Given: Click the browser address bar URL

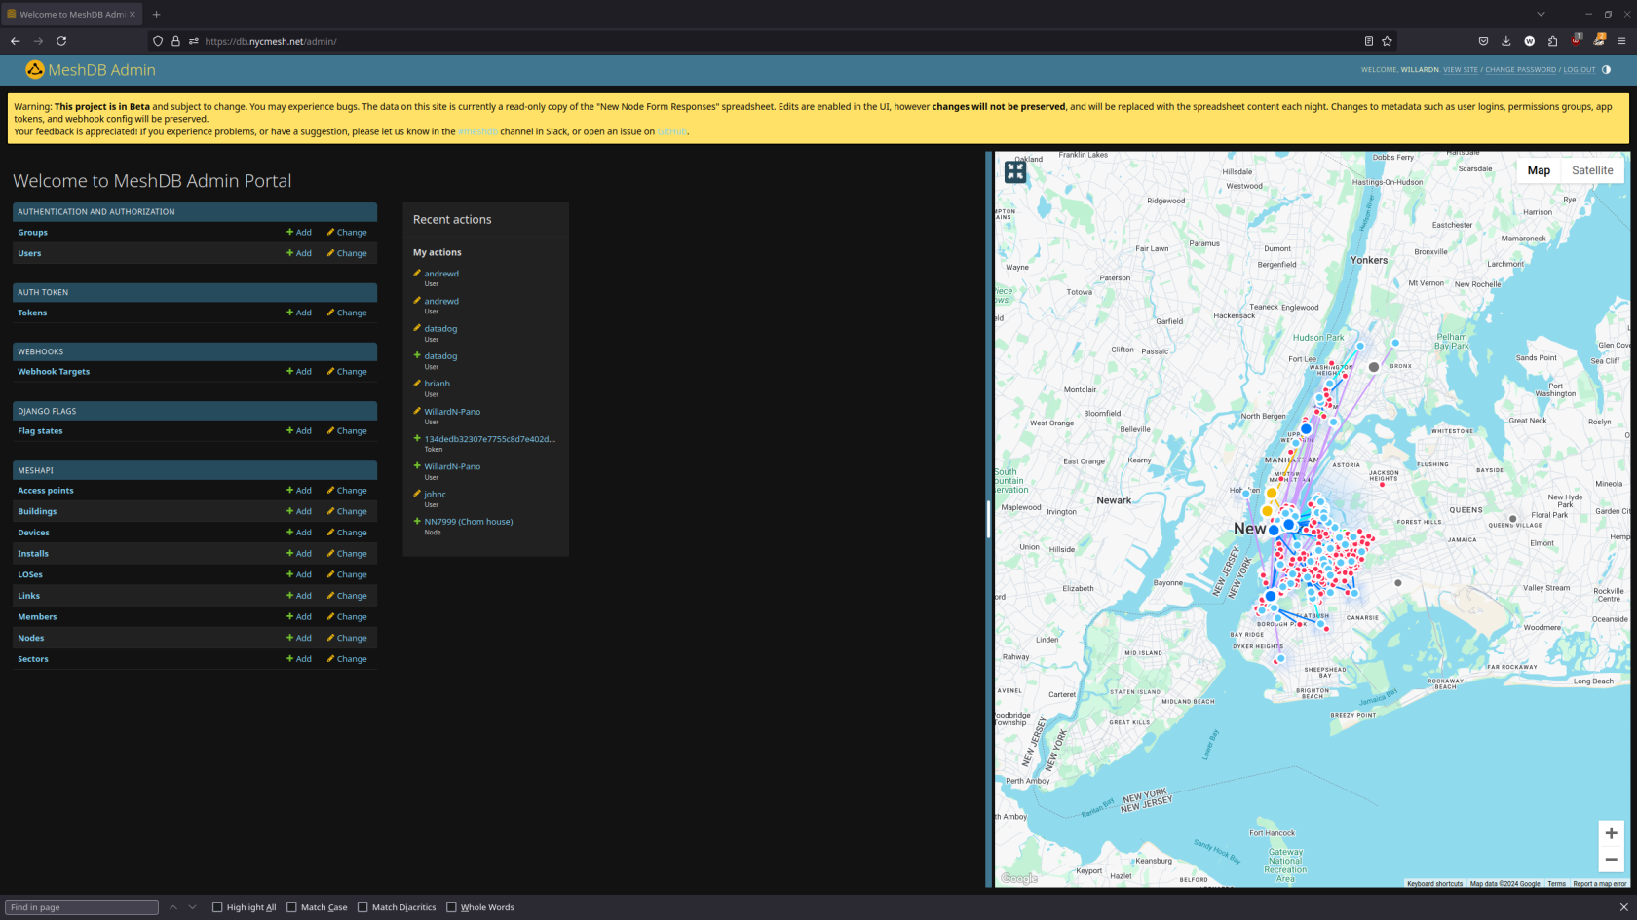Looking at the screenshot, I should point(271,41).
